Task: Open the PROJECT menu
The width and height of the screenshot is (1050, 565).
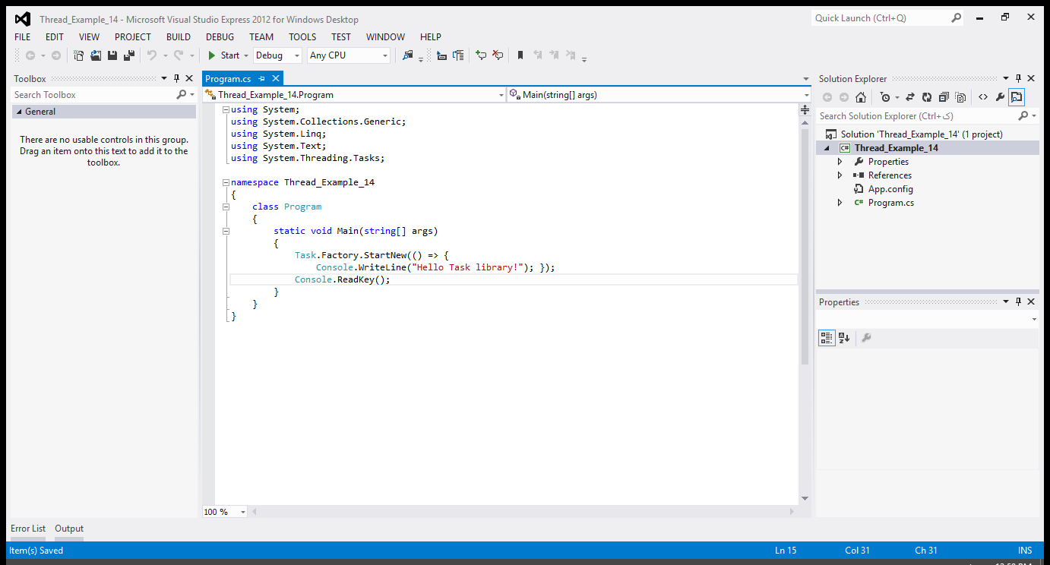Action: [x=133, y=36]
